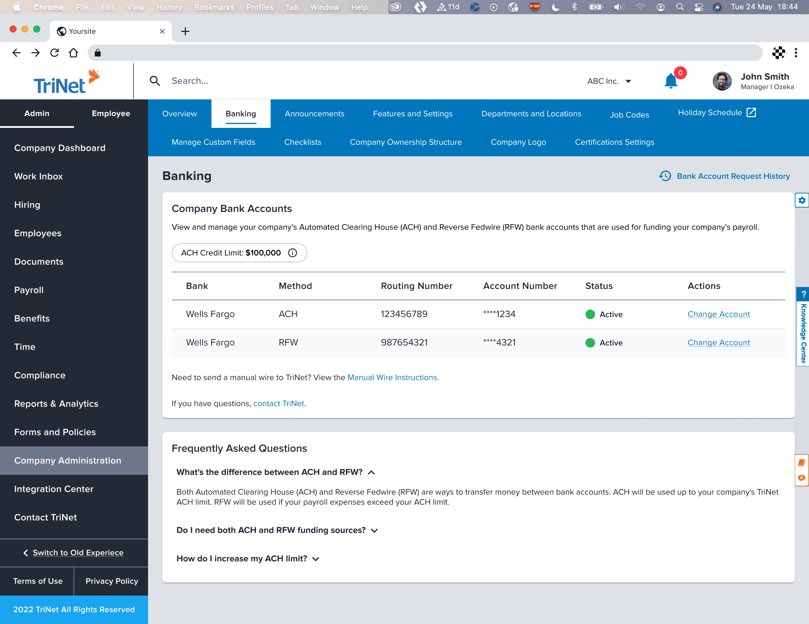Screen dimensions: 809x624
Task: Open the ABC Inc. company dropdown
Action: click(609, 81)
